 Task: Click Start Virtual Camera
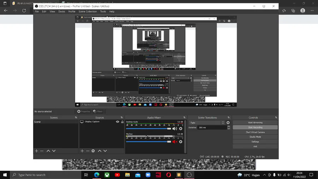pos(255,132)
